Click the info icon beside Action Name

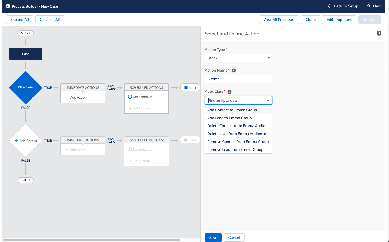tap(233, 70)
